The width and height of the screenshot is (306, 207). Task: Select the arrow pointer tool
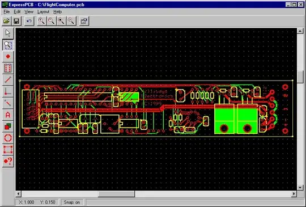click(x=8, y=33)
